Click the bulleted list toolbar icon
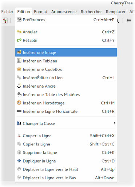Viewport: 135px width, 187px height. [129, 20]
